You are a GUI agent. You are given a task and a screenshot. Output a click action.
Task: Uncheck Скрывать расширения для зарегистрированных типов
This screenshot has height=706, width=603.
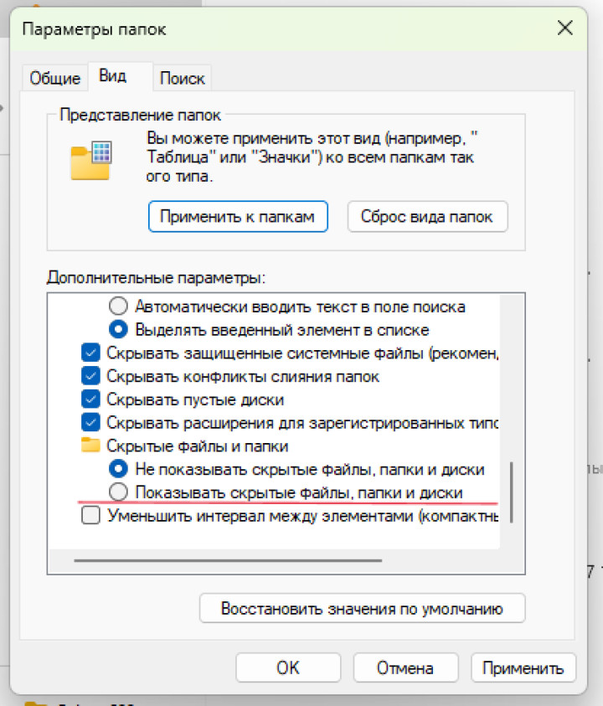click(91, 423)
